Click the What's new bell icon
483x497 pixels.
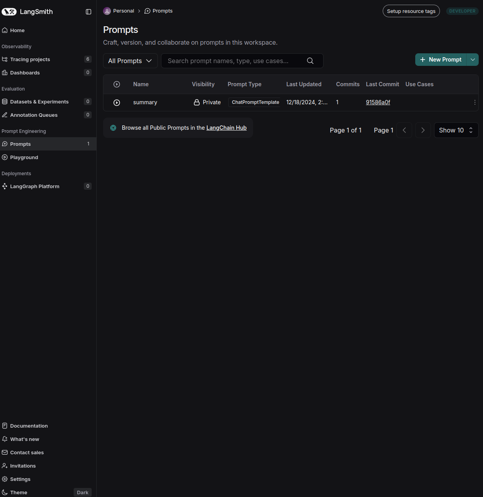coord(5,439)
